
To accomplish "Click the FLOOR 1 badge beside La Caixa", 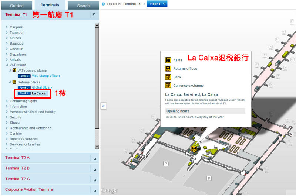I will point(24,93).
